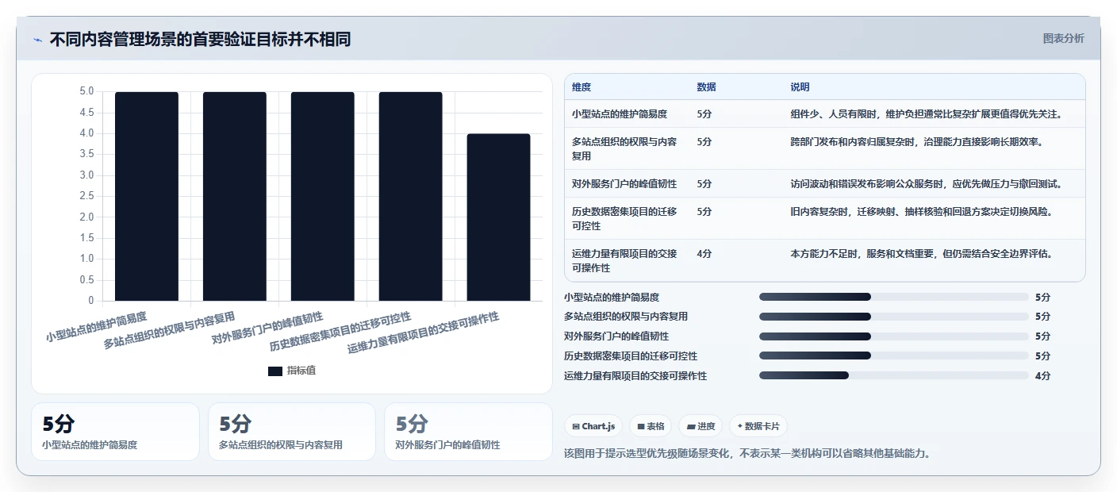Image resolution: width=1117 pixels, height=492 pixels.
Task: Select the 多站点组织的权限与内容复用 chart bar
Action: 235,196
